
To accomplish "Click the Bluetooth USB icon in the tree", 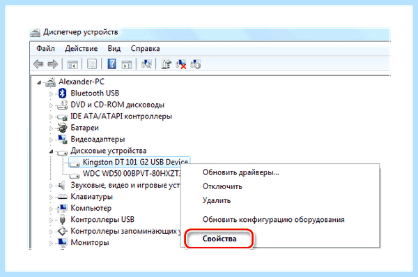I will (x=63, y=93).
